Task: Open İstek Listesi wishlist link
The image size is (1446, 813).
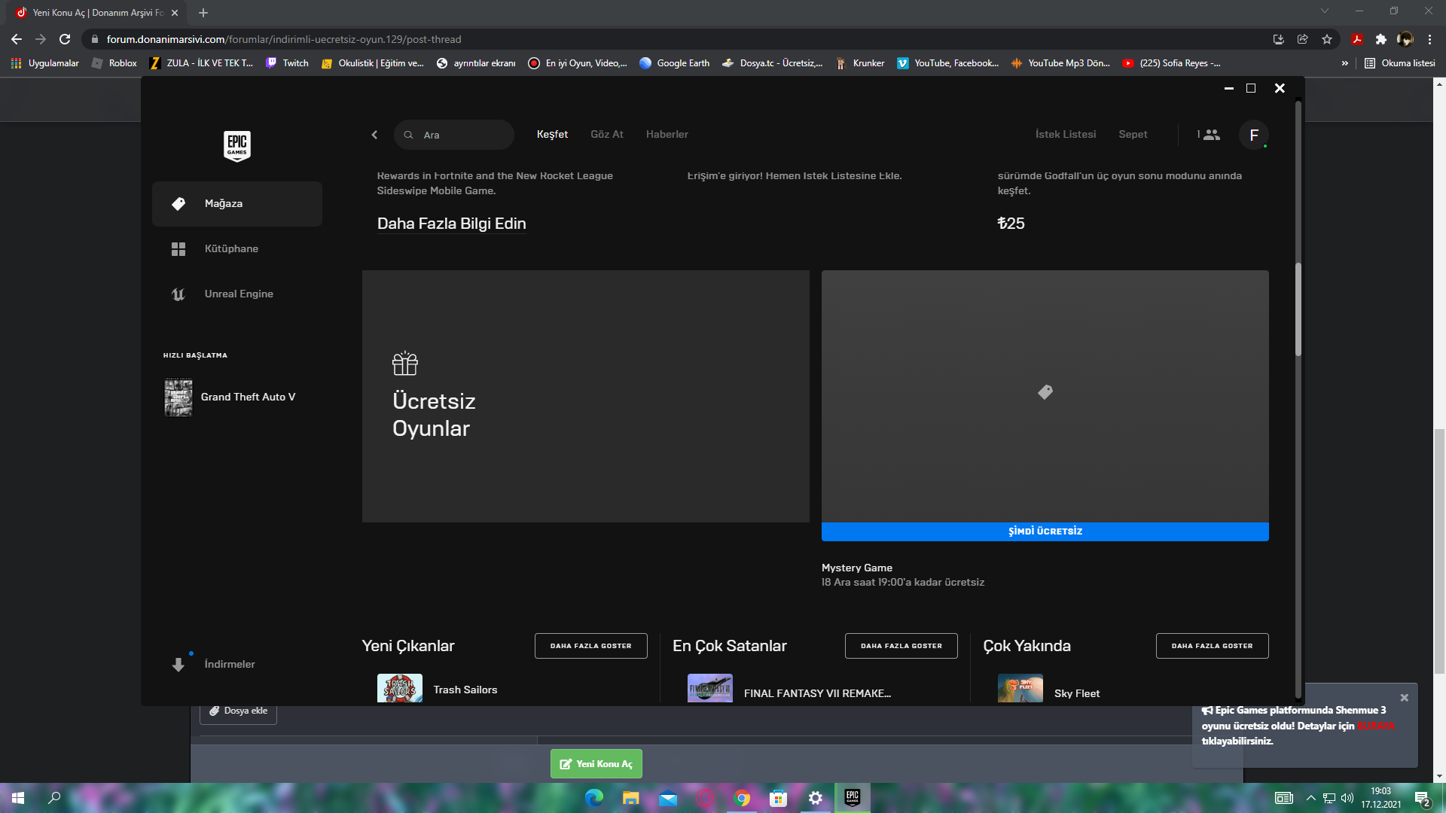Action: click(1065, 135)
